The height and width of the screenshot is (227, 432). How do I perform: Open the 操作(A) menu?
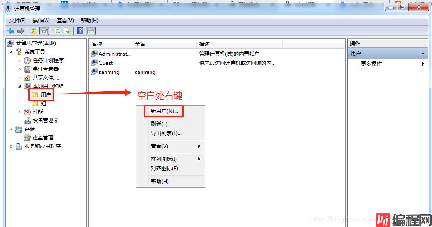click(41, 20)
